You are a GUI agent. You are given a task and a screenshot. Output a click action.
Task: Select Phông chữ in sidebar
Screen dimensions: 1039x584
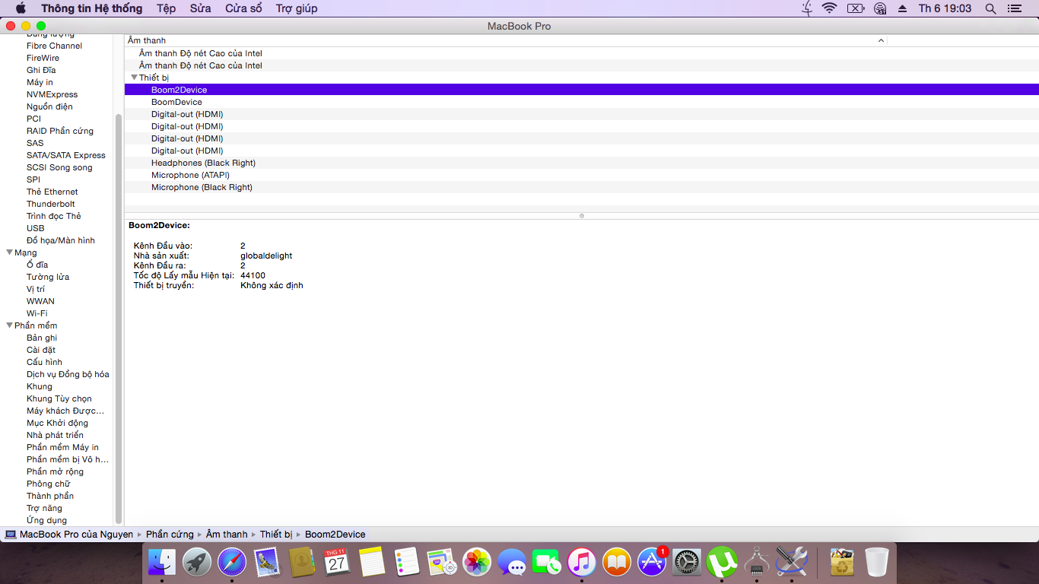click(48, 484)
